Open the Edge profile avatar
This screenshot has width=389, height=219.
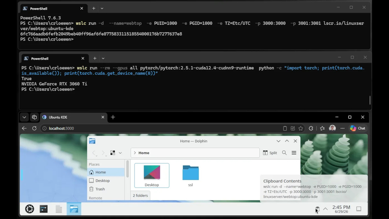click(x=332, y=128)
